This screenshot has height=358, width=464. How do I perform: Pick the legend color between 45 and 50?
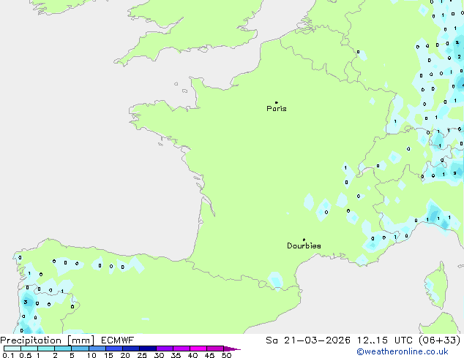(x=216, y=349)
